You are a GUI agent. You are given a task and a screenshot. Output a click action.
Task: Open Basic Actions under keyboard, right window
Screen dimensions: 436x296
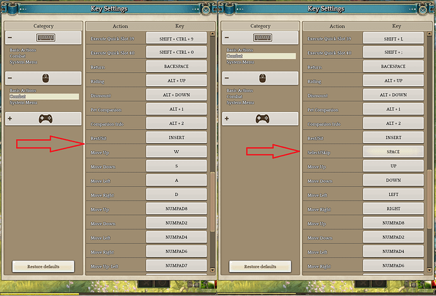pyautogui.click(x=239, y=50)
